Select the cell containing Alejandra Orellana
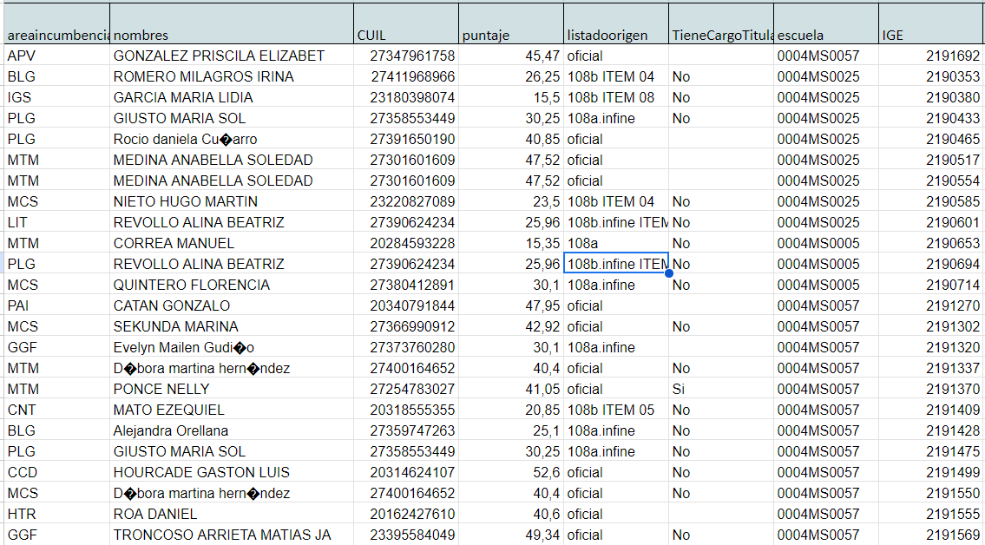Image resolution: width=985 pixels, height=545 pixels. pos(232,430)
